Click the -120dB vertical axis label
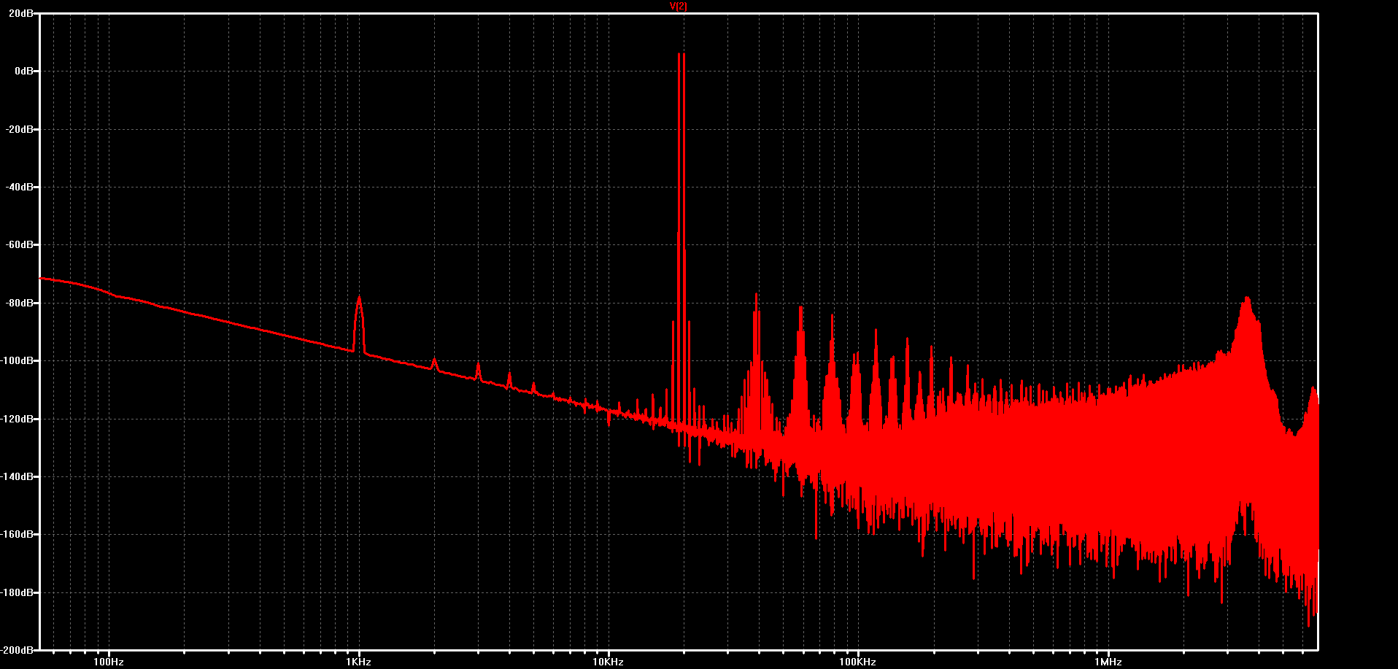This screenshot has height=669, width=1398. 17,419
